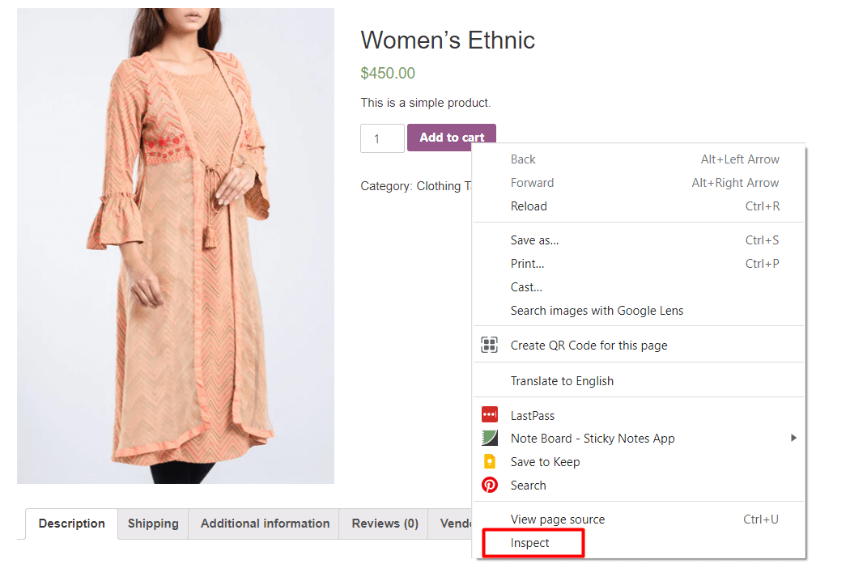Click the LastPass icon in the context menu
This screenshot has height=564, width=850.
(x=489, y=415)
